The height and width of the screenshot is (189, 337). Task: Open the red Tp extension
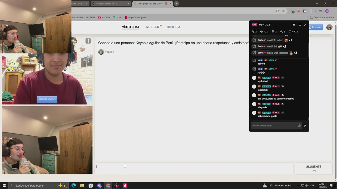(298, 11)
